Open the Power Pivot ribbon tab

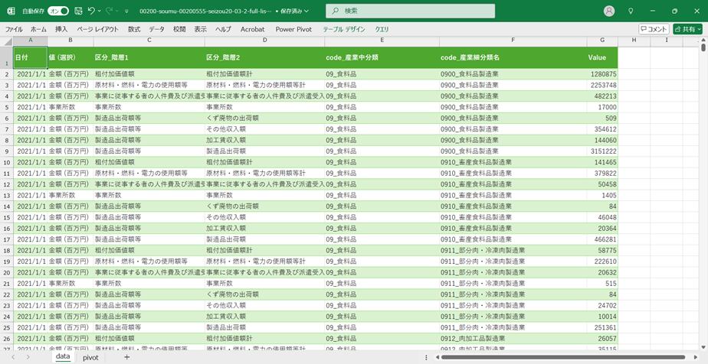pyautogui.click(x=293, y=29)
